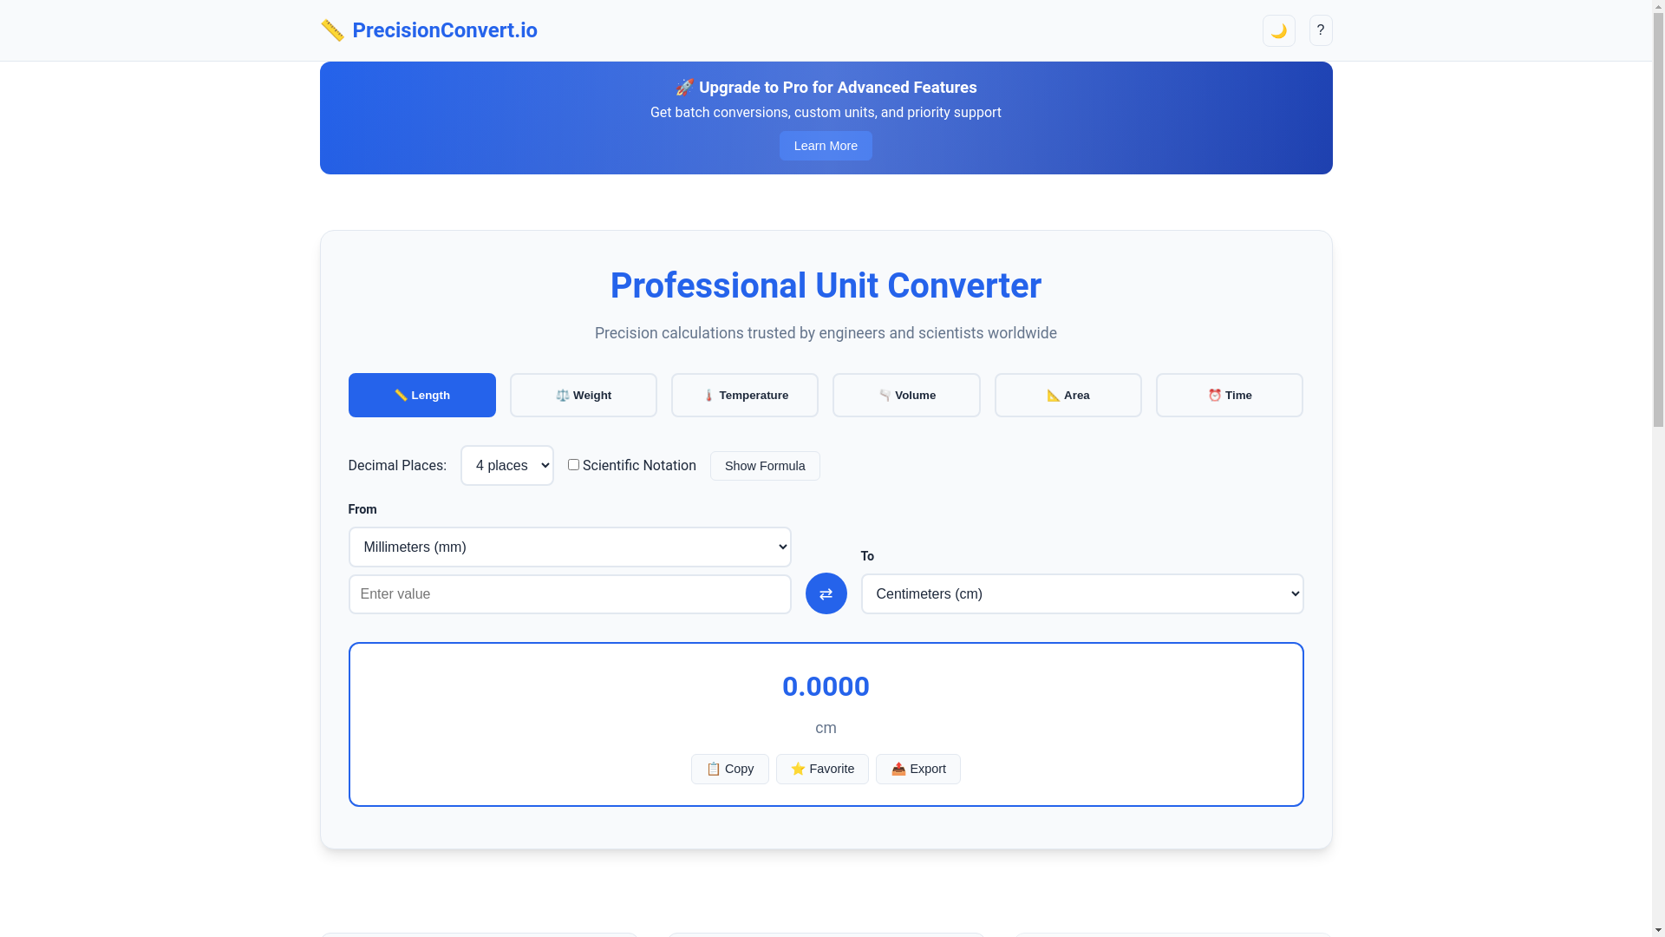The width and height of the screenshot is (1665, 937).
Task: Click the 0.0000 result value
Action: pos(826,686)
